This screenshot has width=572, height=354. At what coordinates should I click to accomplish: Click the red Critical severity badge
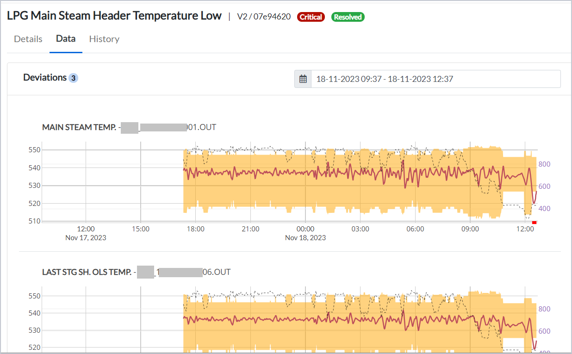311,17
